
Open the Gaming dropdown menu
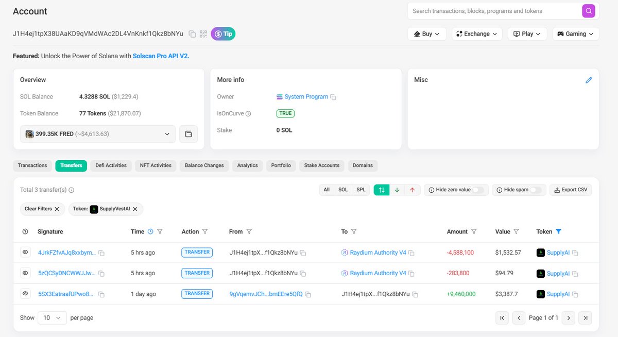(x=576, y=33)
